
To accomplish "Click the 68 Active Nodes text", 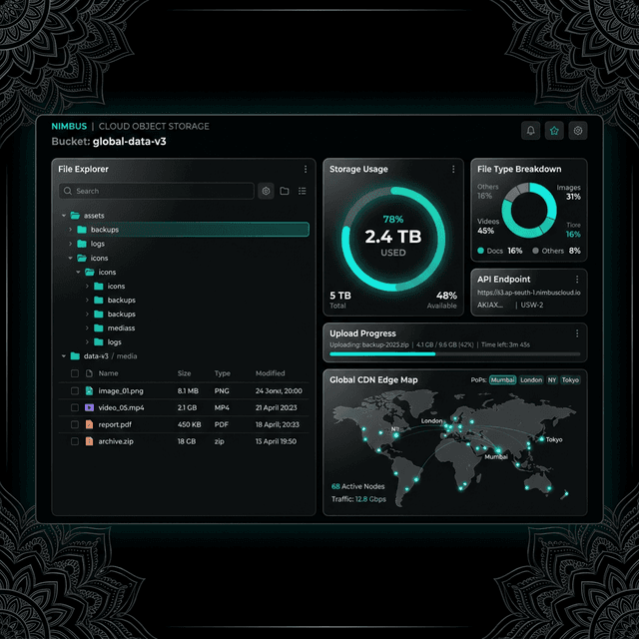I will pyautogui.click(x=357, y=486).
